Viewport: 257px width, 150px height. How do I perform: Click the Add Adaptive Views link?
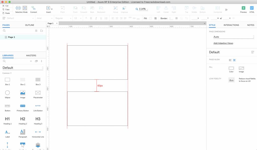click(223, 43)
